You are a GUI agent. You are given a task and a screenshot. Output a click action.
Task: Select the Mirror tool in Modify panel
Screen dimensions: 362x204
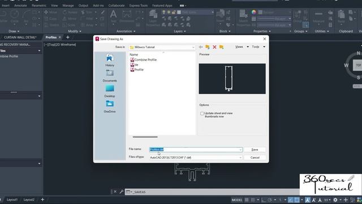[70, 19]
